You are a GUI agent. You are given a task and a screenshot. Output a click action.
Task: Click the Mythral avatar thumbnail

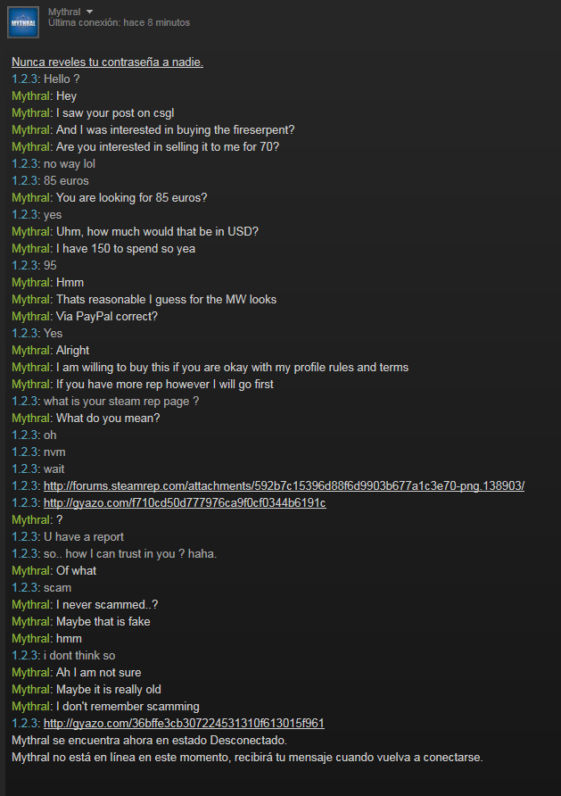click(23, 22)
